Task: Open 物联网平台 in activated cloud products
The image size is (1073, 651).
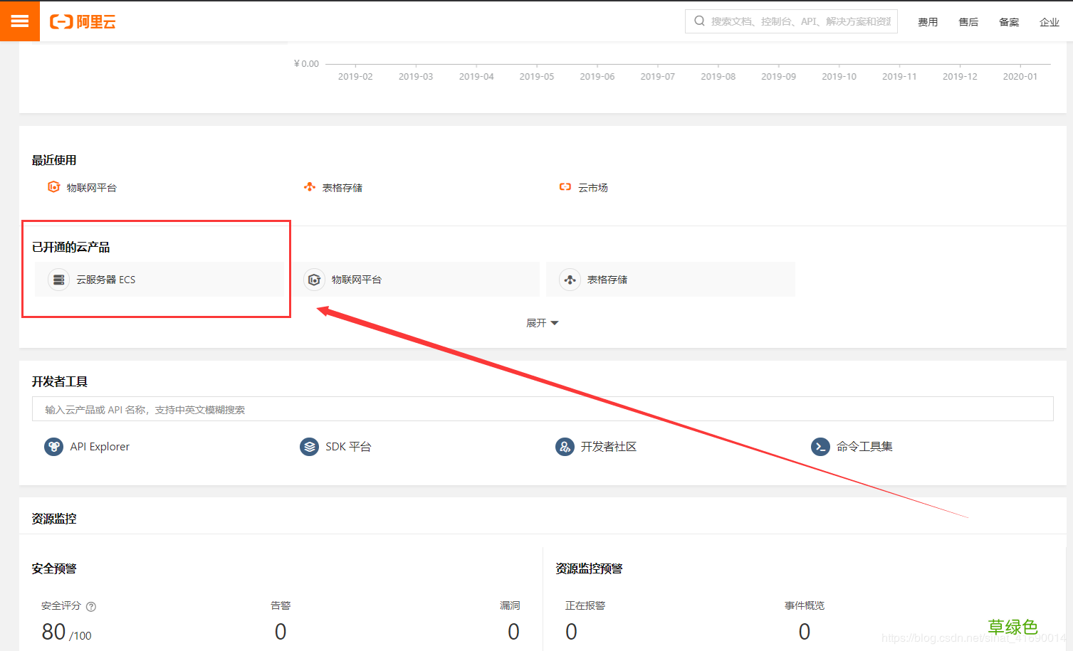Action: click(x=356, y=280)
